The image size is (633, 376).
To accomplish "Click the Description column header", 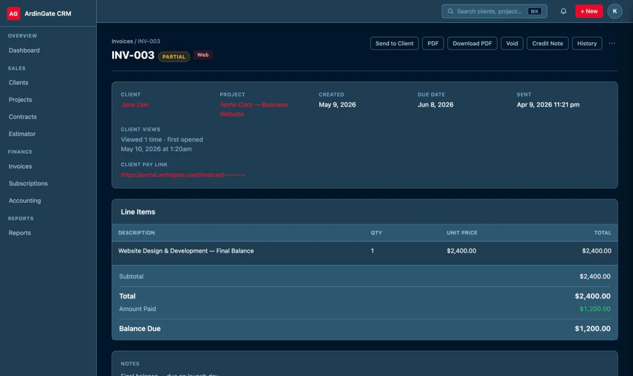I will 136,233.
